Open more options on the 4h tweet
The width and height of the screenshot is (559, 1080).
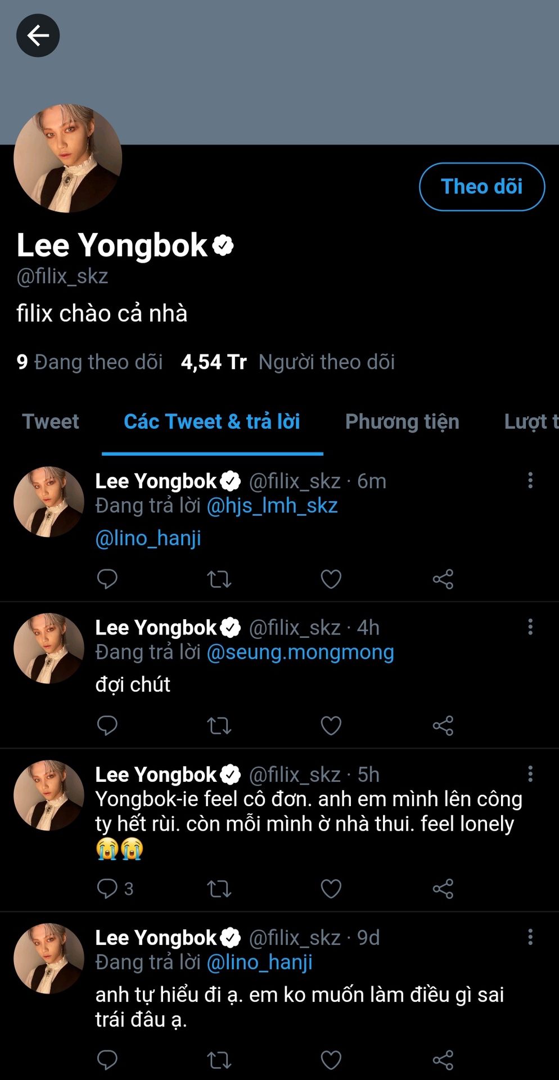530,627
